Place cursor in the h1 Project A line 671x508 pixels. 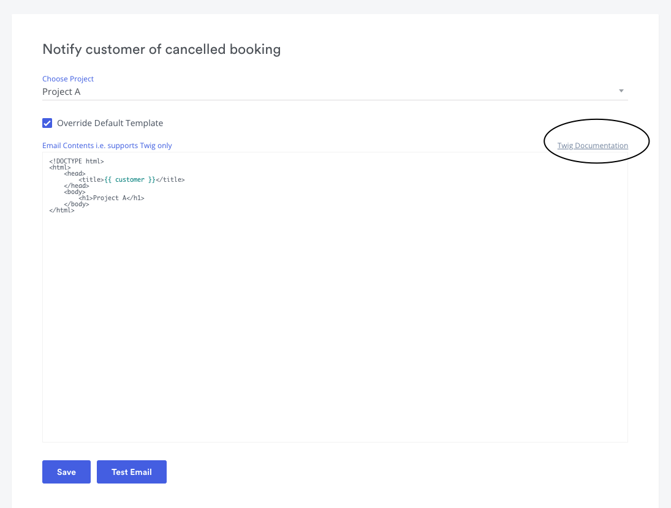click(x=112, y=198)
